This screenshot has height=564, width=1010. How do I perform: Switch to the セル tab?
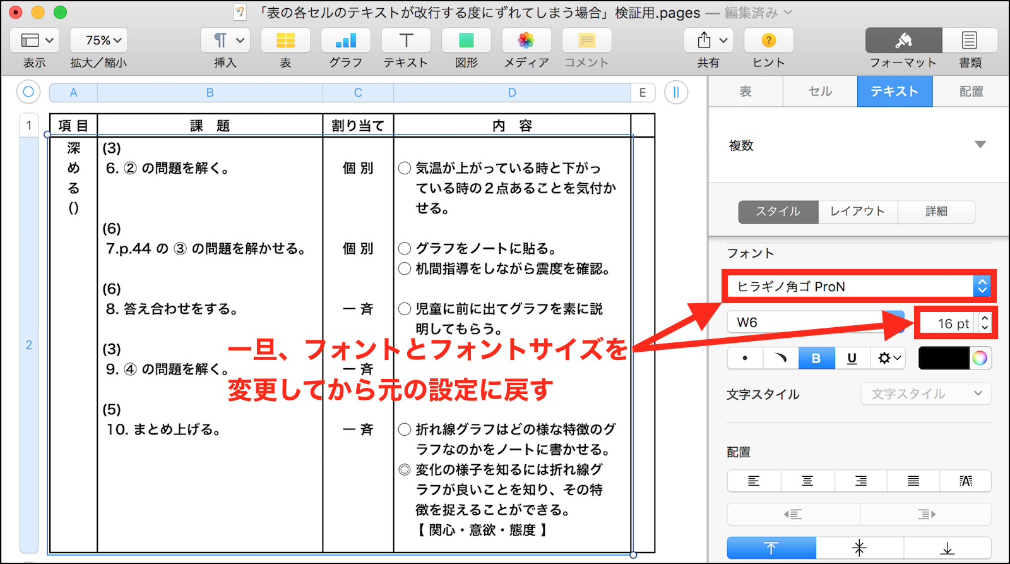pos(820,92)
